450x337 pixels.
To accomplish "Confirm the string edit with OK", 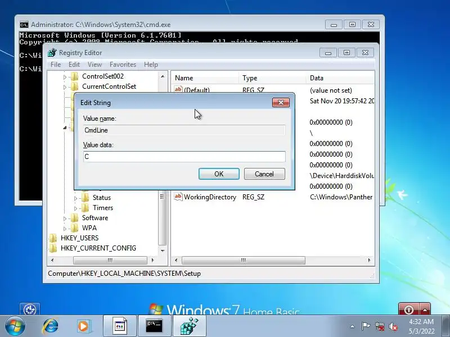I will pos(219,174).
